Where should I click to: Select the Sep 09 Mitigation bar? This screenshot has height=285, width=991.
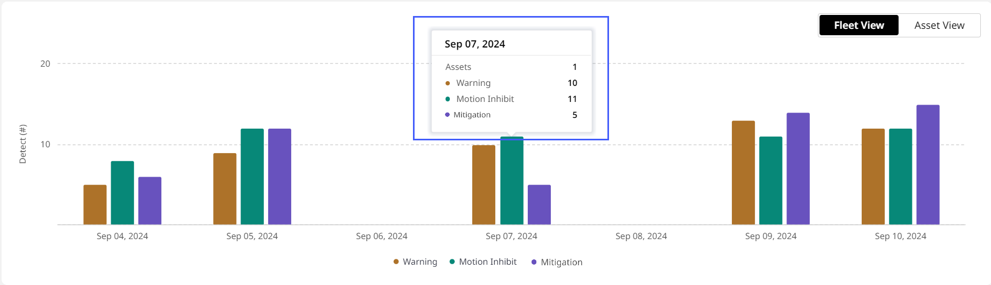tap(798, 169)
